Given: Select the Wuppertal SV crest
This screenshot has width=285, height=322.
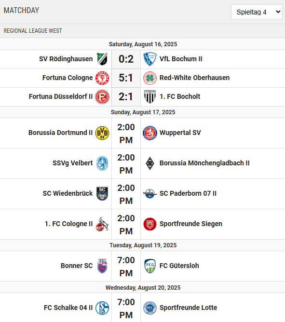Looking at the screenshot, I should point(150,133).
